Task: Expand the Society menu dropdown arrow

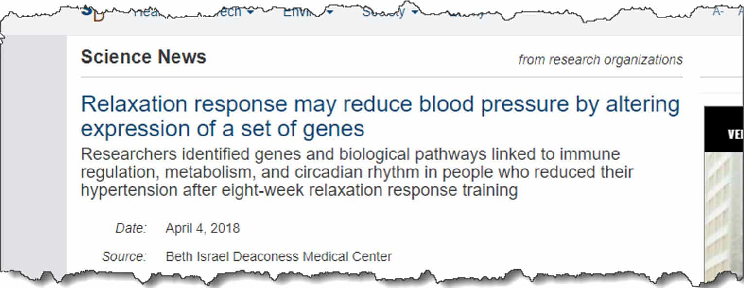Action: [415, 12]
